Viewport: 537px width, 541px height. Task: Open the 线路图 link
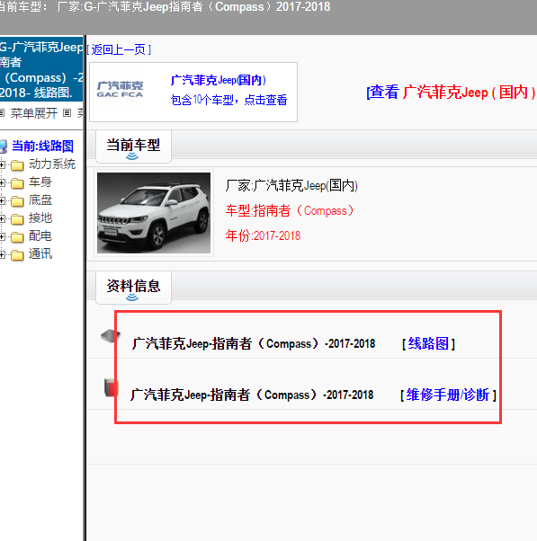428,343
